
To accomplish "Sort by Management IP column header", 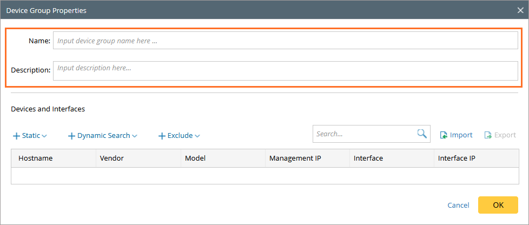I will 295,158.
